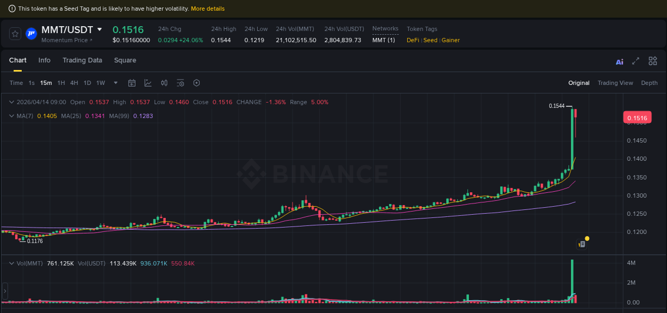Viewport: 667px width, 313px height.
Task: Expand chart to fullscreen with arrows icon
Action: point(636,61)
